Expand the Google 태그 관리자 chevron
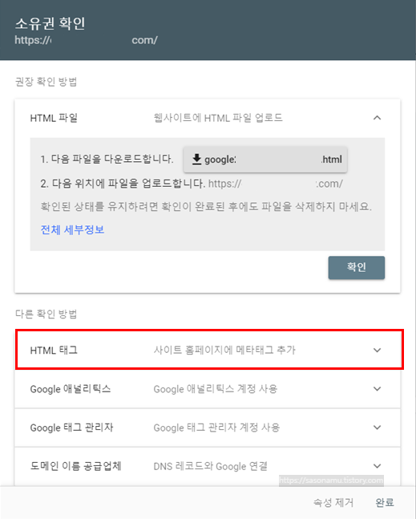Image resolution: width=416 pixels, height=519 pixels. [377, 428]
